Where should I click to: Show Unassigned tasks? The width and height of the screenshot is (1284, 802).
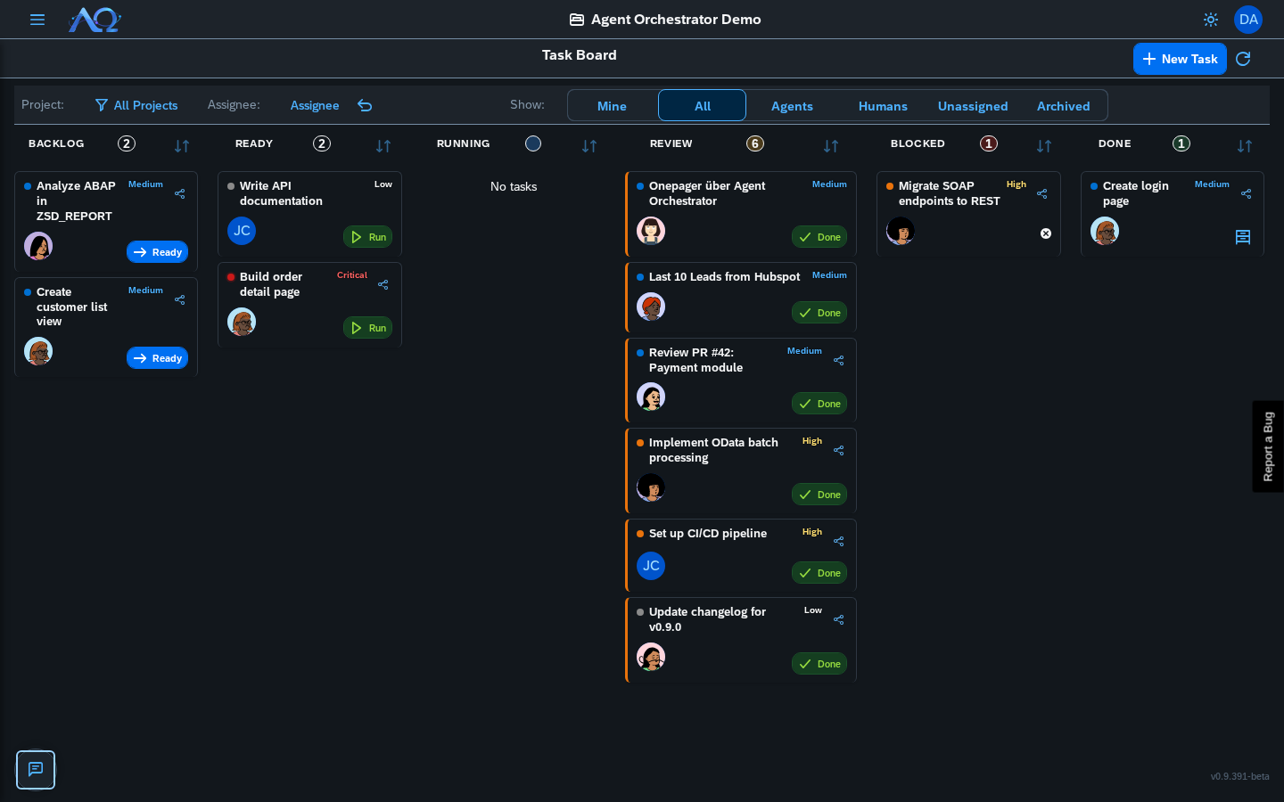[973, 106]
